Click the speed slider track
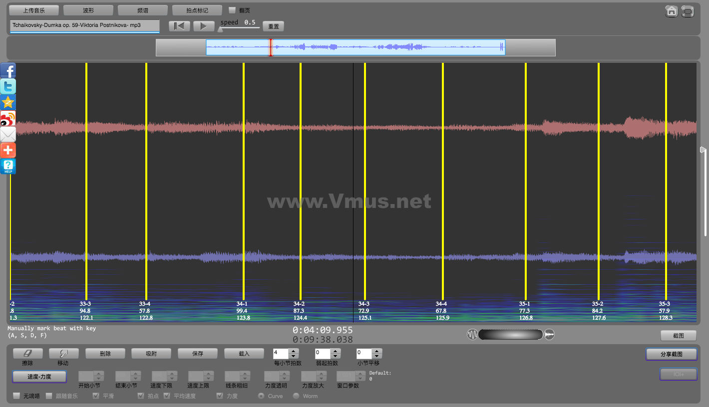 pyautogui.click(x=240, y=28)
